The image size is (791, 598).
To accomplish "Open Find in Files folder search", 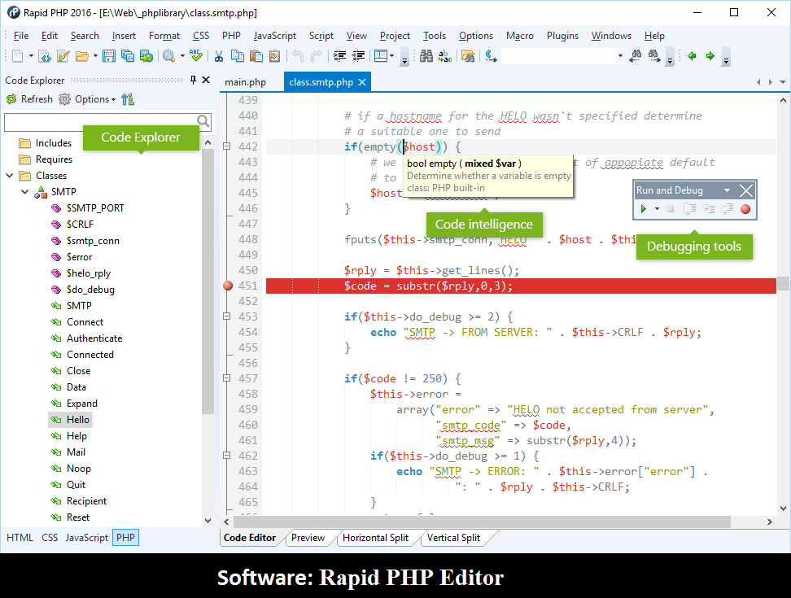I will 468,56.
